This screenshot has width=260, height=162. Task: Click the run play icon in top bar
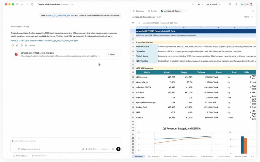(192, 4)
